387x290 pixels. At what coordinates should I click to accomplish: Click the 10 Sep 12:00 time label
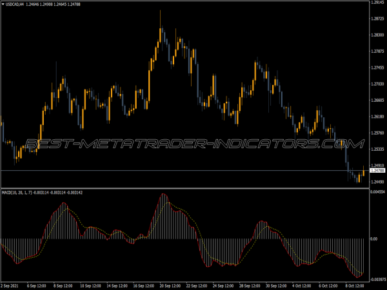pyautogui.click(x=90, y=285)
